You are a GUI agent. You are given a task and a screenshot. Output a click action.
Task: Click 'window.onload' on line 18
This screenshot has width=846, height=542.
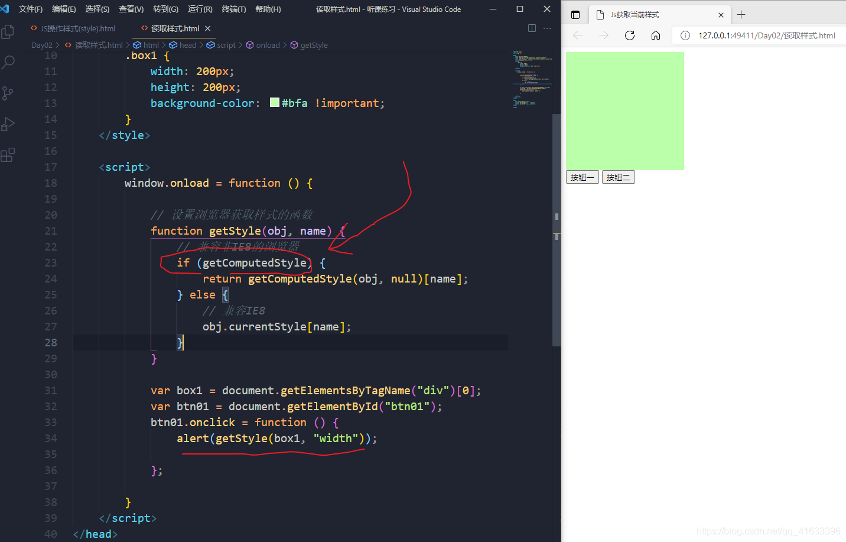[x=167, y=183]
